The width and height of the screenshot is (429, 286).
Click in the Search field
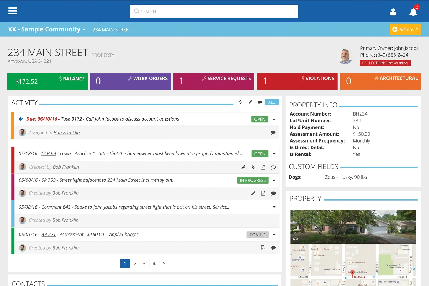point(214,12)
